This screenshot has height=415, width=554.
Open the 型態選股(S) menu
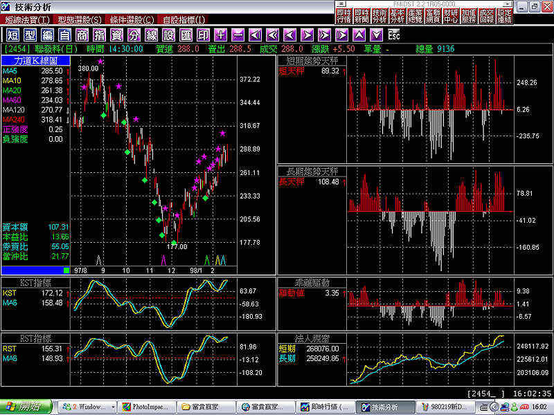point(80,20)
